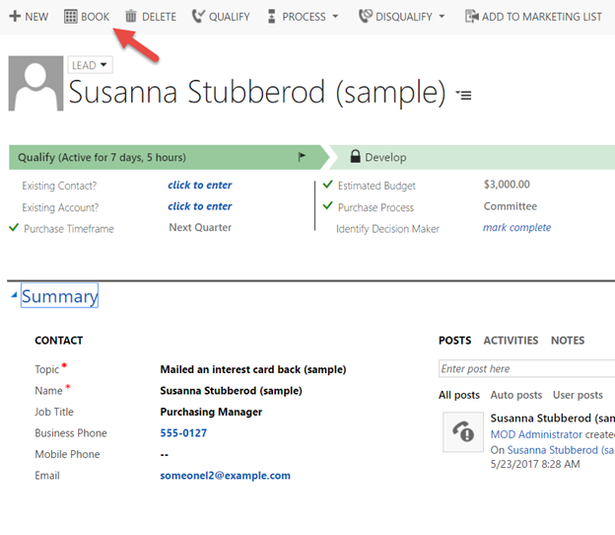Switch to the Activities tab

tap(511, 341)
